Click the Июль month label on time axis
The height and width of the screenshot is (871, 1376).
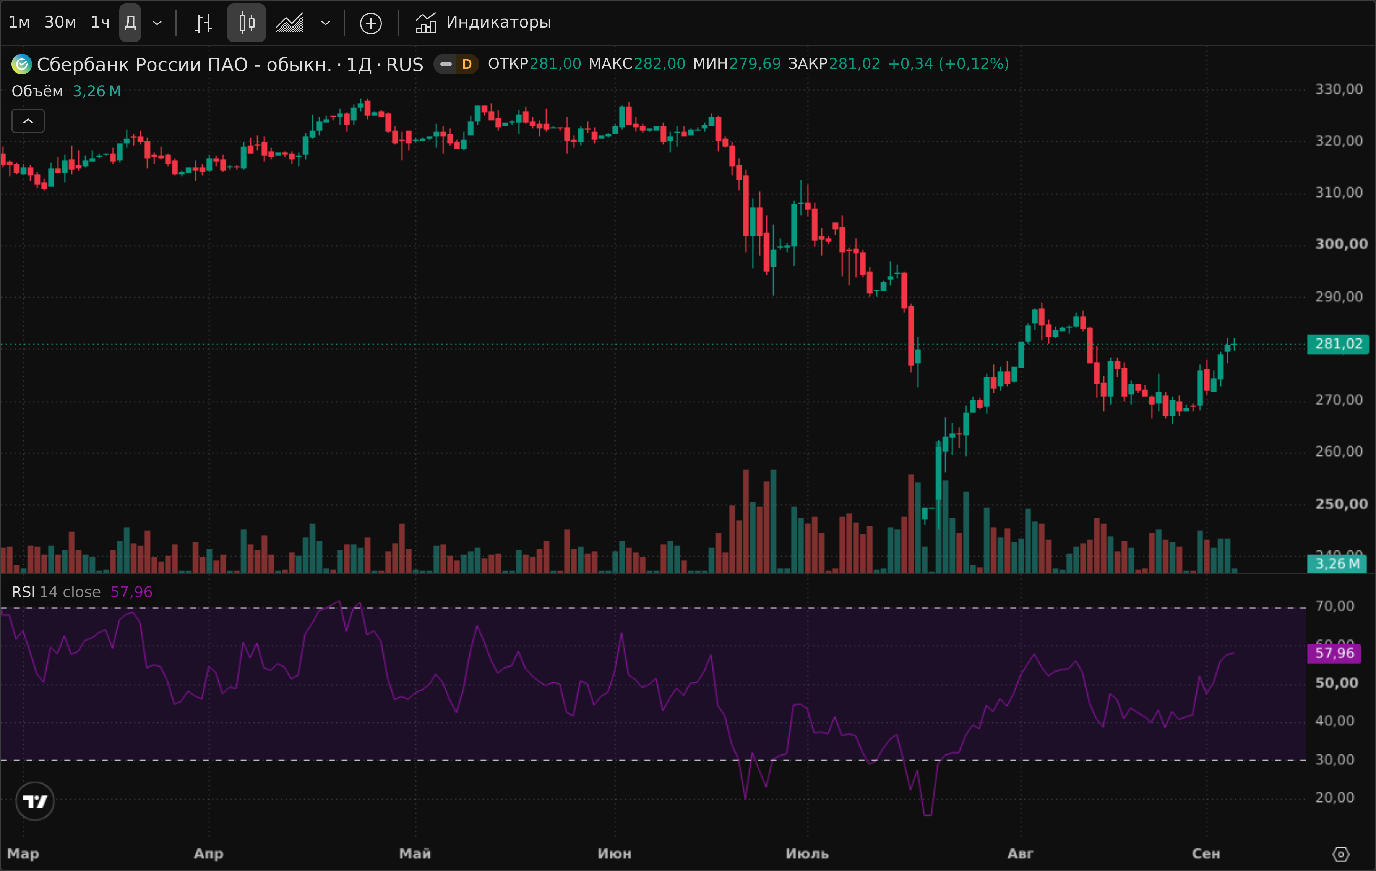coord(807,854)
